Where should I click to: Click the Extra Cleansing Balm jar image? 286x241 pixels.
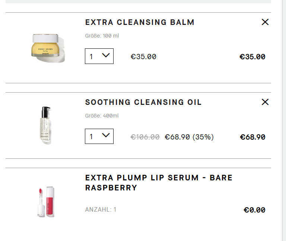coord(46,48)
